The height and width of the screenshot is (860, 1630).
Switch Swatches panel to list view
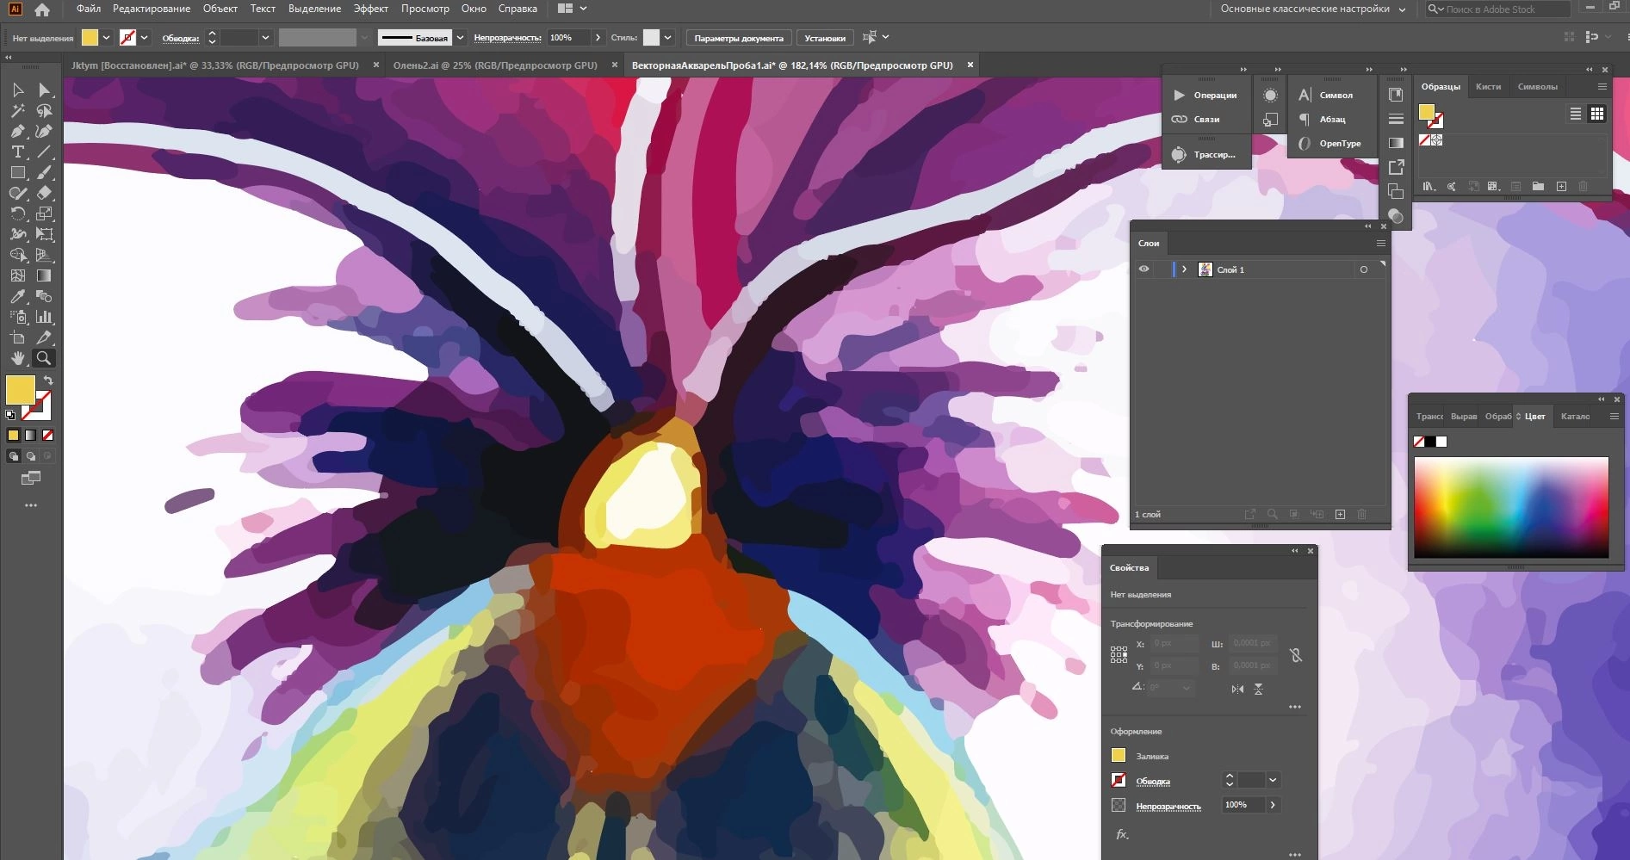(1576, 114)
